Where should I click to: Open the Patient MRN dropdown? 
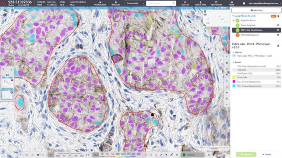click(136, 3)
